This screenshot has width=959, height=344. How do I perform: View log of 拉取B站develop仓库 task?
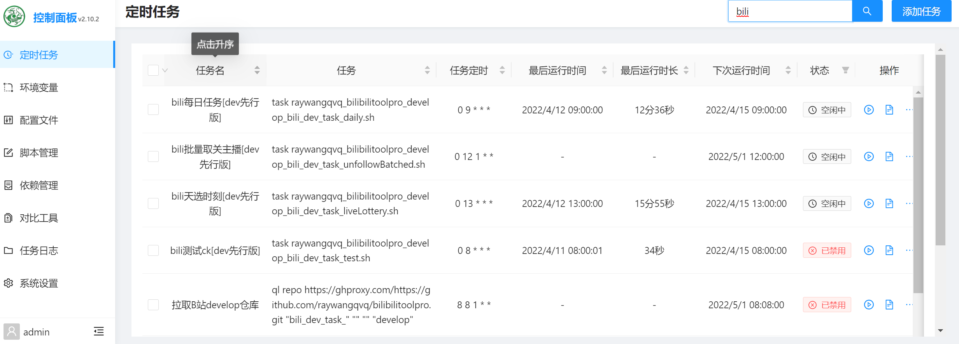889,305
